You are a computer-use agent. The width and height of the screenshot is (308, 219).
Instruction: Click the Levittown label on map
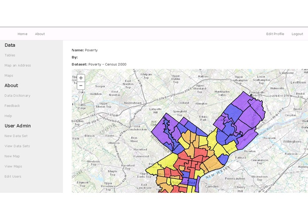point(298,82)
